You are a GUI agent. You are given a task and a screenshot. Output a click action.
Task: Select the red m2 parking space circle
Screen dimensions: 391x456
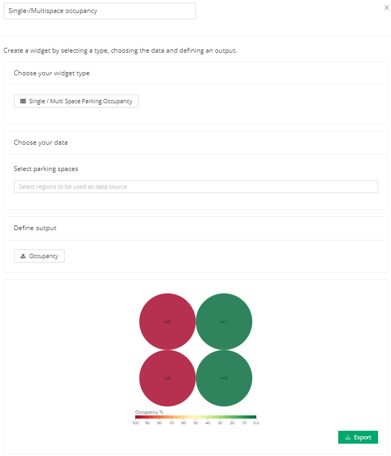tap(167, 378)
